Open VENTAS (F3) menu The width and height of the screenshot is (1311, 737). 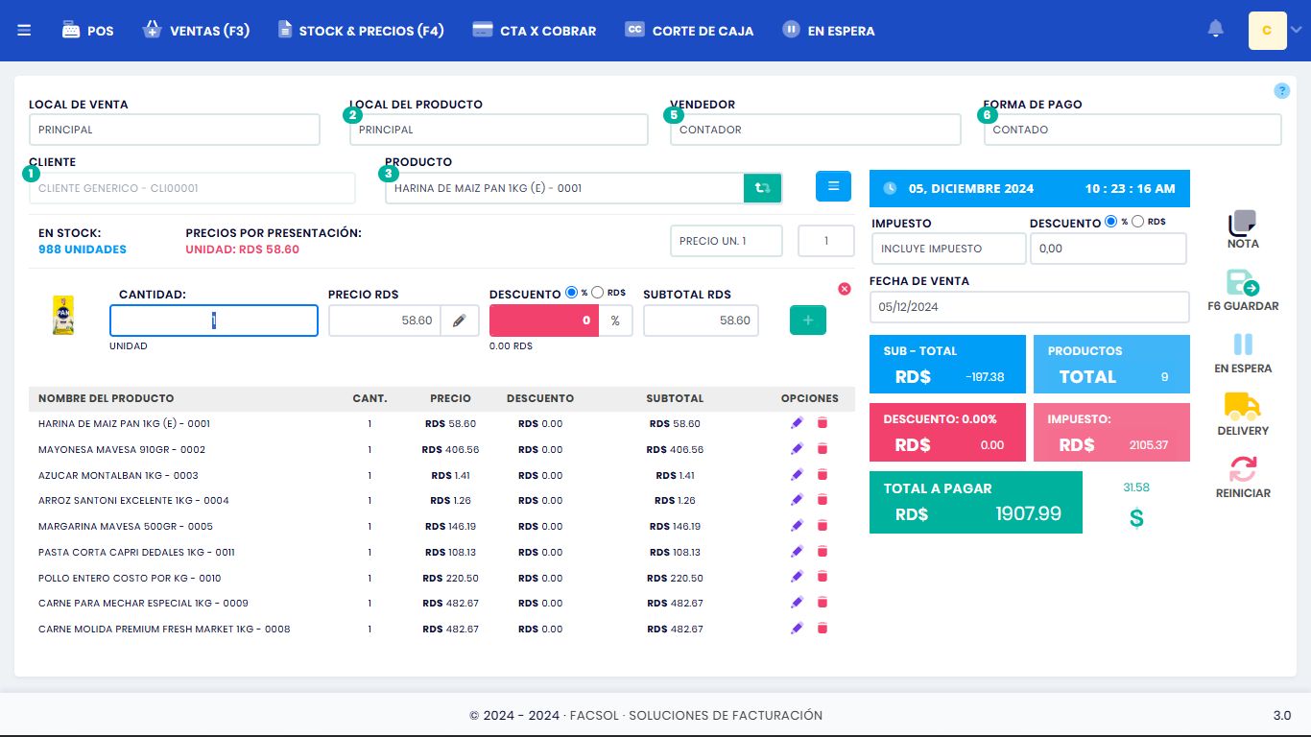[196, 31]
